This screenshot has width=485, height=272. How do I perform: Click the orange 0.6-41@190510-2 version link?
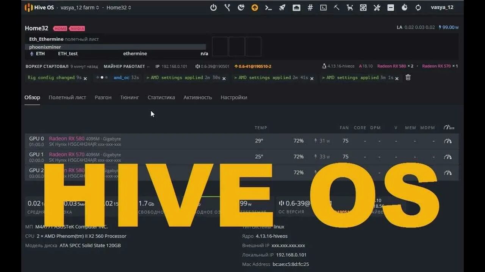click(253, 66)
